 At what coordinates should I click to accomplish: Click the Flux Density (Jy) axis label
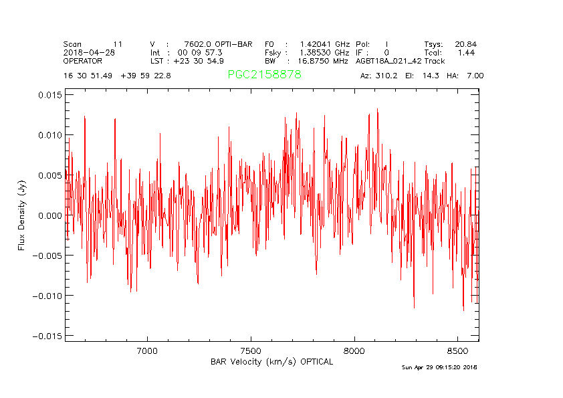22,215
